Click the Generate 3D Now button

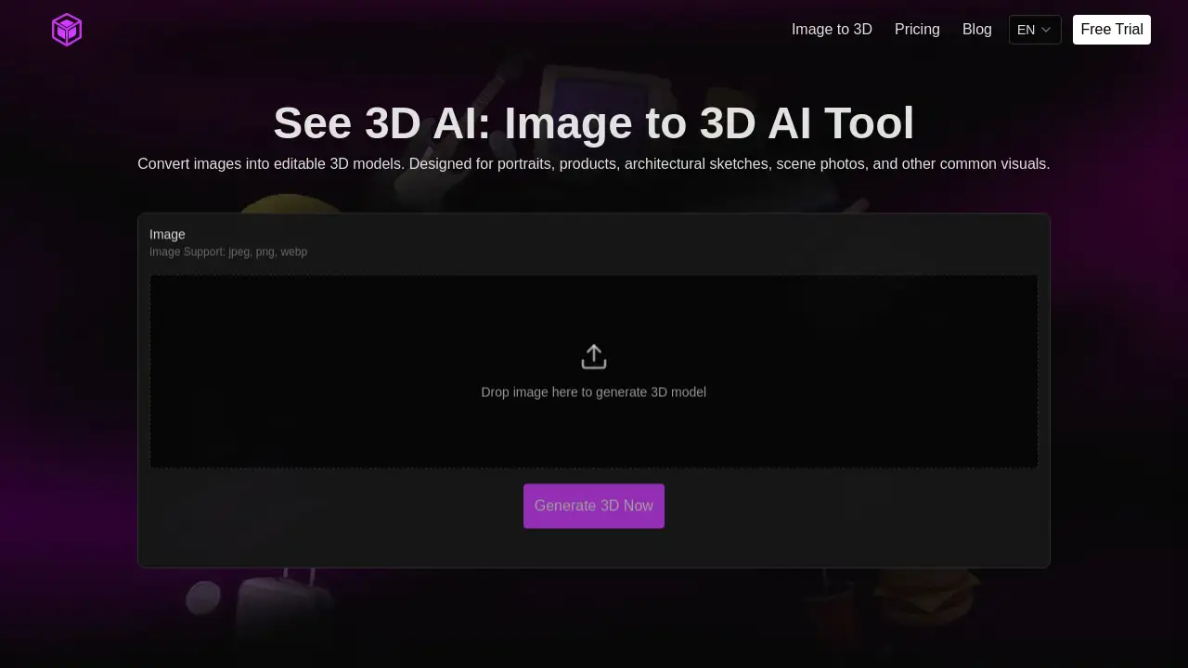pyautogui.click(x=594, y=506)
